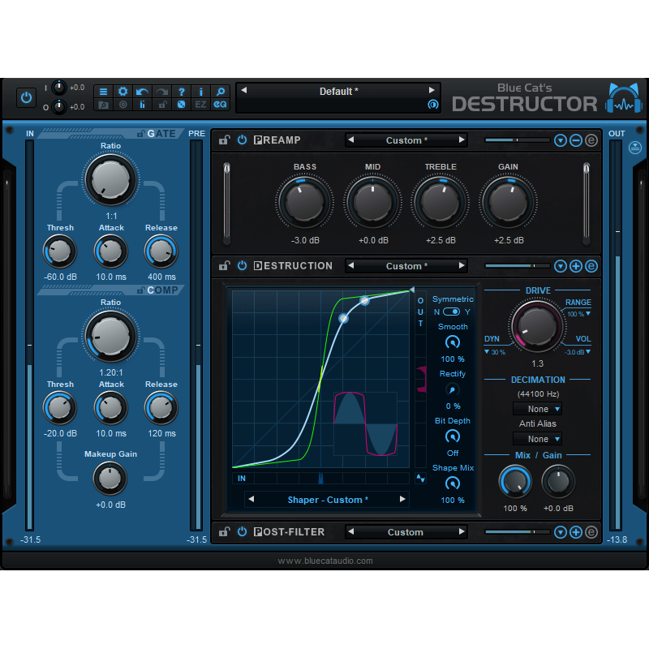Screen dimensions: 649x649
Task: Undo the last change
Action: click(x=141, y=91)
